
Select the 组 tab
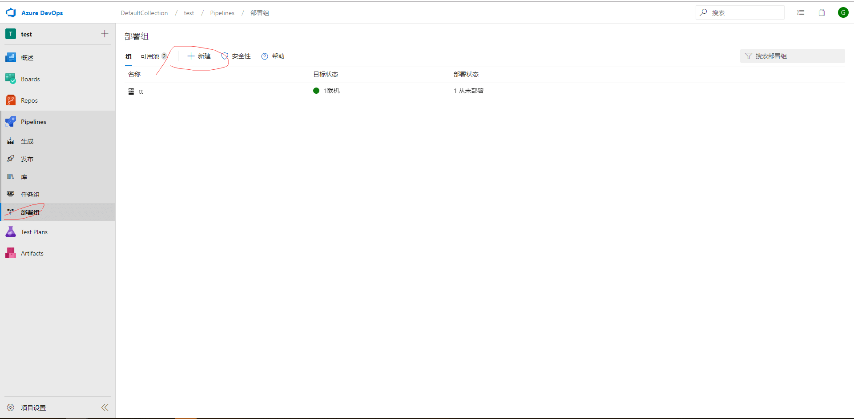coord(129,56)
